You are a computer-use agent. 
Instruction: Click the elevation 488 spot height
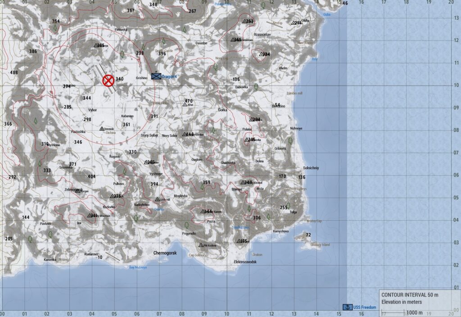click(14, 72)
